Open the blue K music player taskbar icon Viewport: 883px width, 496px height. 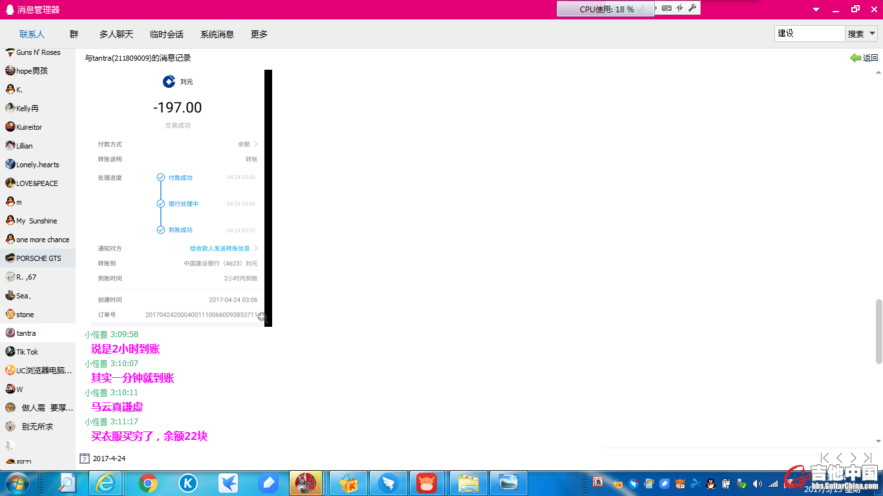[188, 483]
